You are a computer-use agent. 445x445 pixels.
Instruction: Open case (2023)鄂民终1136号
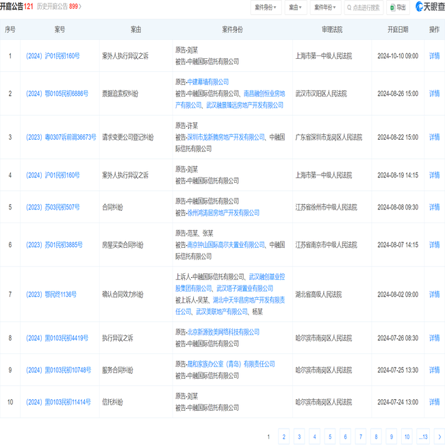click(x=51, y=294)
